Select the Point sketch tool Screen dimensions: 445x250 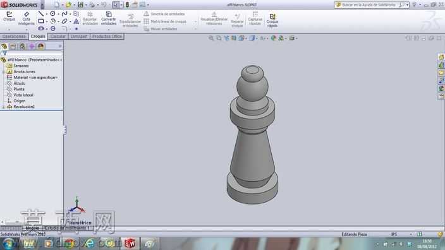[x=76, y=28]
